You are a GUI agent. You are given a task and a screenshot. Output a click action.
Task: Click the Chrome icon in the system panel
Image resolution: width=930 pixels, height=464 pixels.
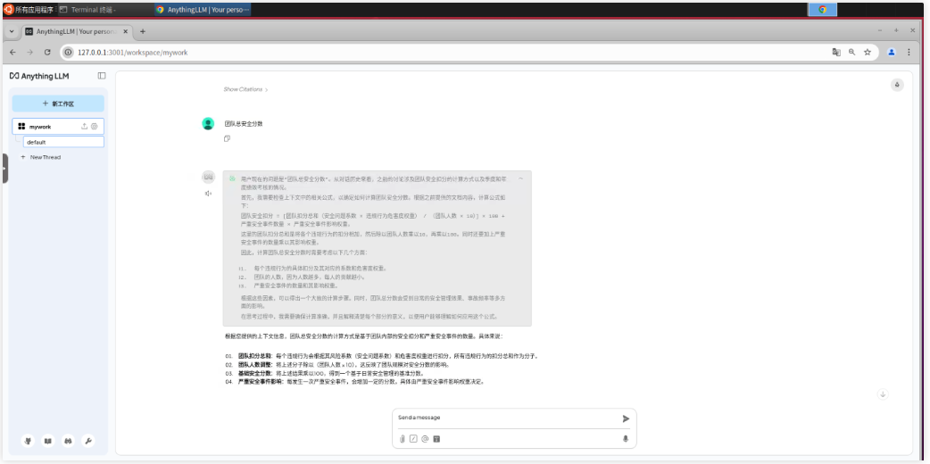coord(822,10)
